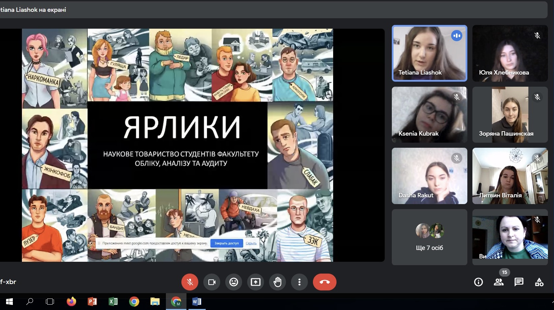Image resolution: width=554 pixels, height=310 pixels.
Task: Open Task View in taskbar
Action: tap(50, 302)
